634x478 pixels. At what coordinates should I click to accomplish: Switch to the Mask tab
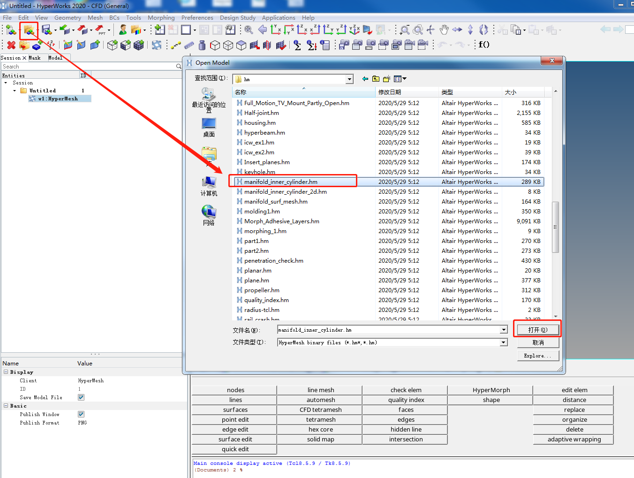tap(35, 58)
